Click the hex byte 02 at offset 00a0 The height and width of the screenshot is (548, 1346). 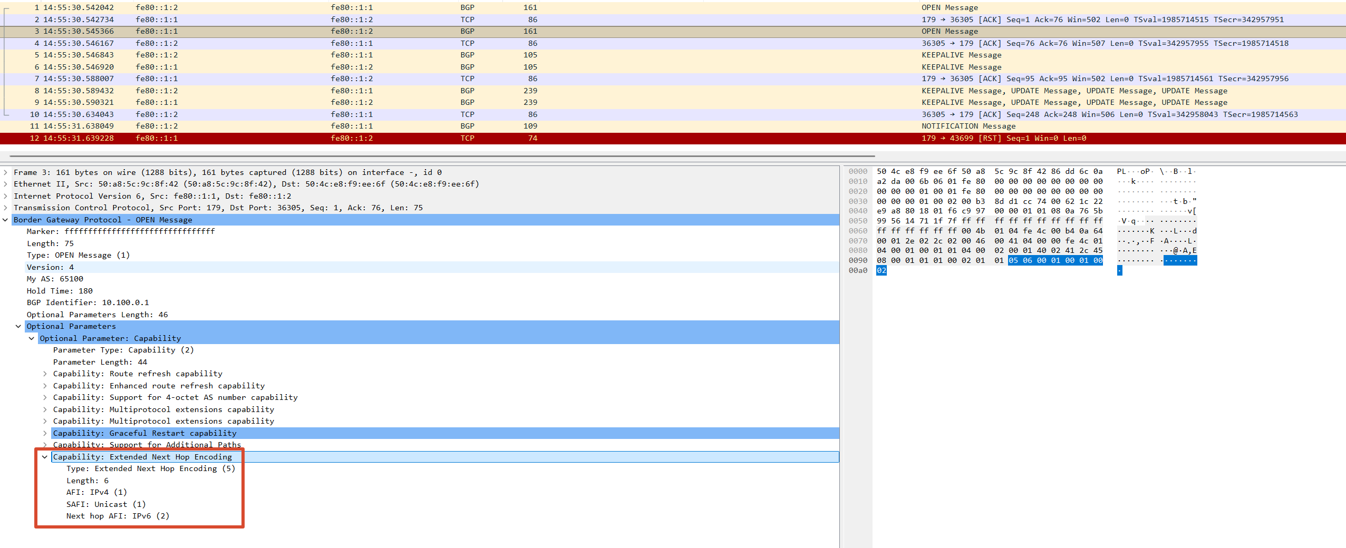[882, 270]
